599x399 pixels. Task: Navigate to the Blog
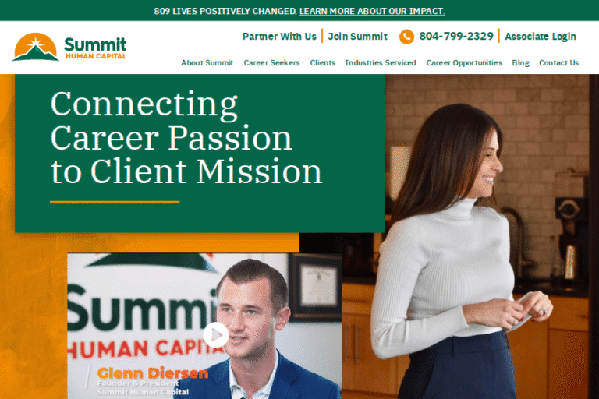pyautogui.click(x=520, y=62)
